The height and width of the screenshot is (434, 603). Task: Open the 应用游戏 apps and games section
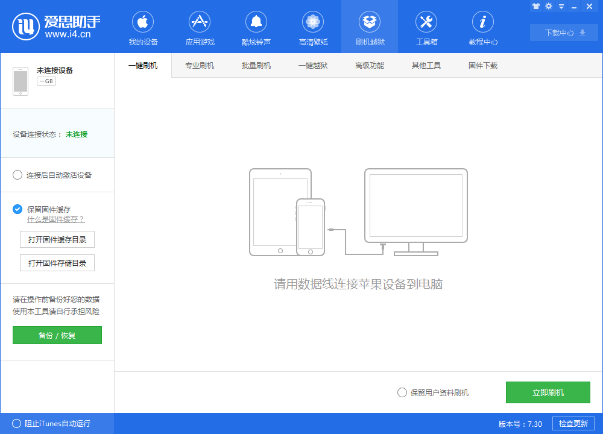[199, 27]
